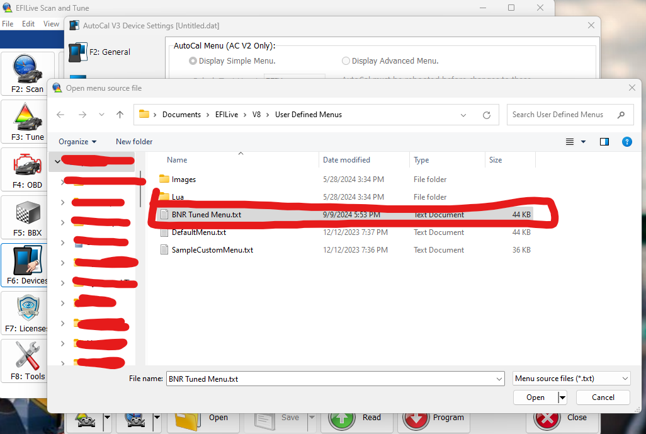Image resolution: width=646 pixels, height=434 pixels.
Task: Expand File name combo box list
Action: [499, 379]
